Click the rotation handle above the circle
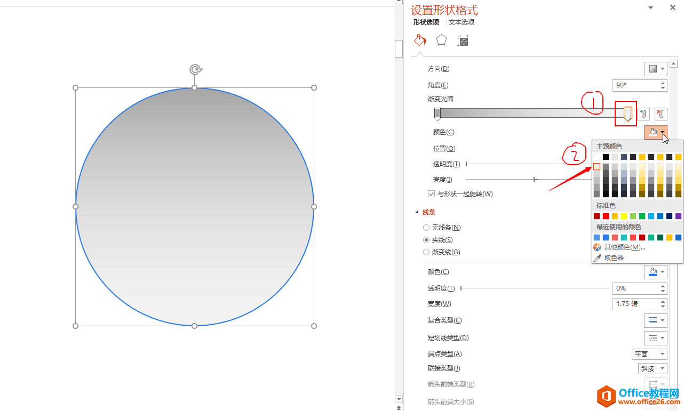The image size is (684, 411). [196, 70]
